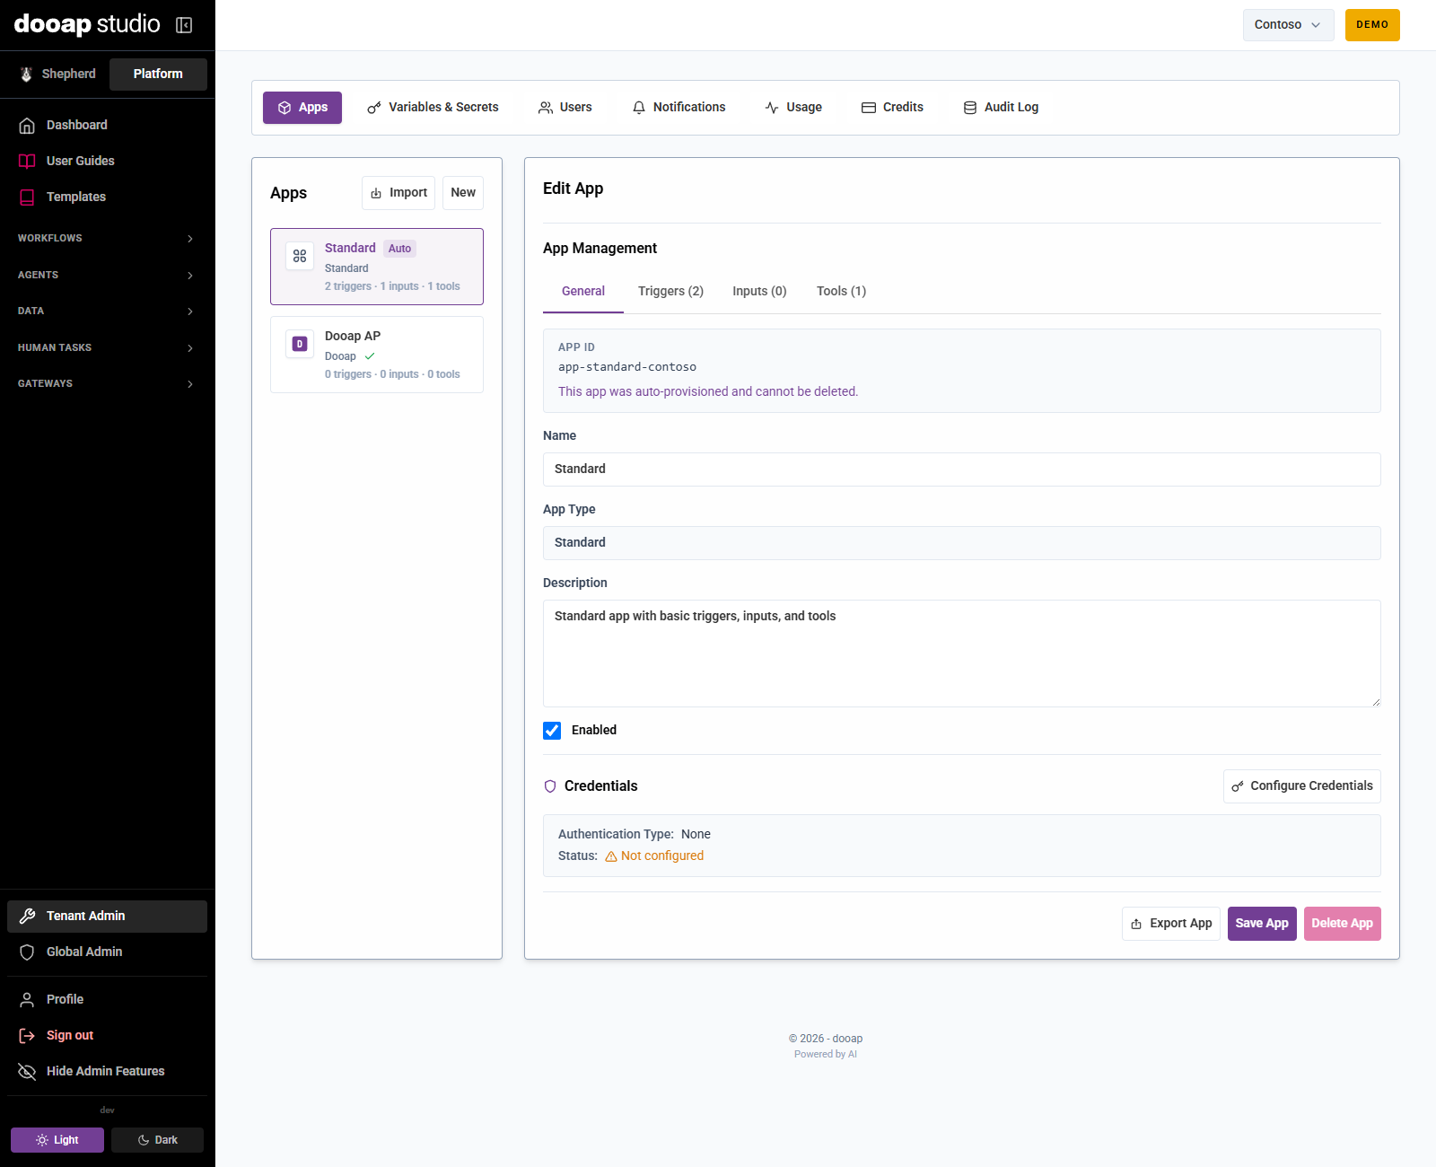Click the New app button
Screen dimensions: 1436x1167
click(463, 193)
